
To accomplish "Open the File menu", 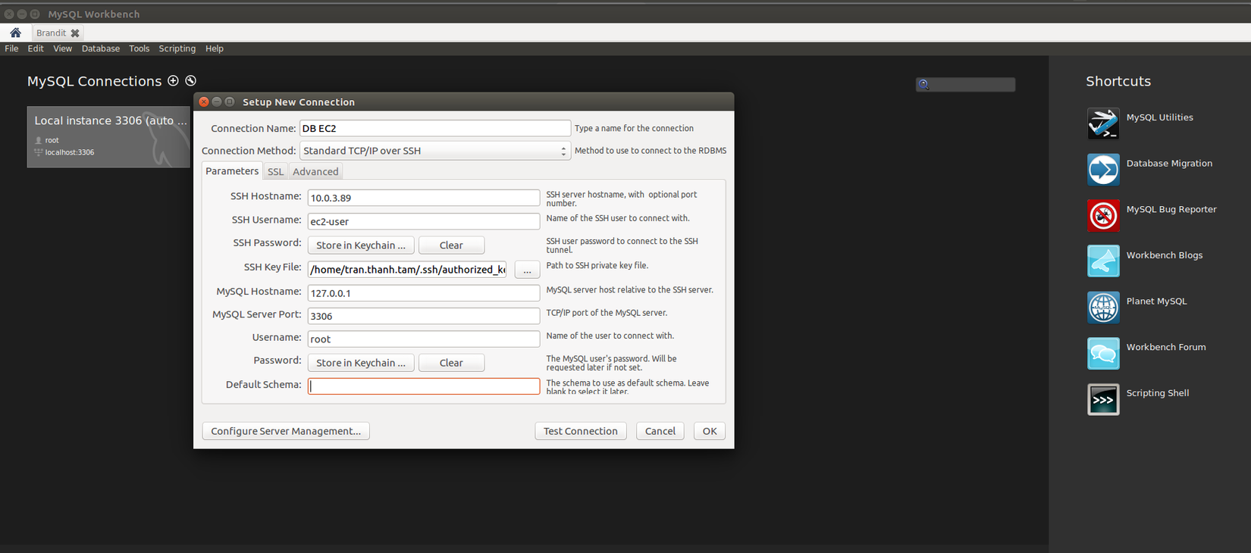I will click(x=11, y=48).
